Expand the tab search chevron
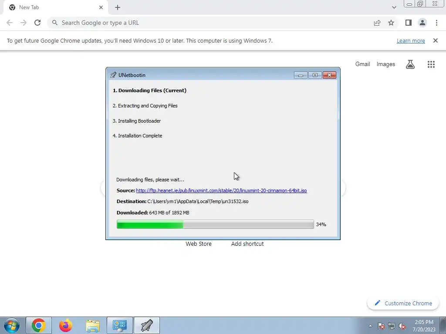 tap(394, 7)
